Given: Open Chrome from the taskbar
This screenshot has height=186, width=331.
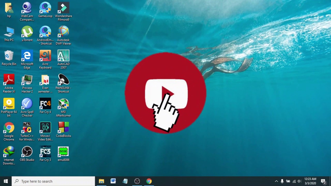Looking at the screenshot, I should click(149, 181).
